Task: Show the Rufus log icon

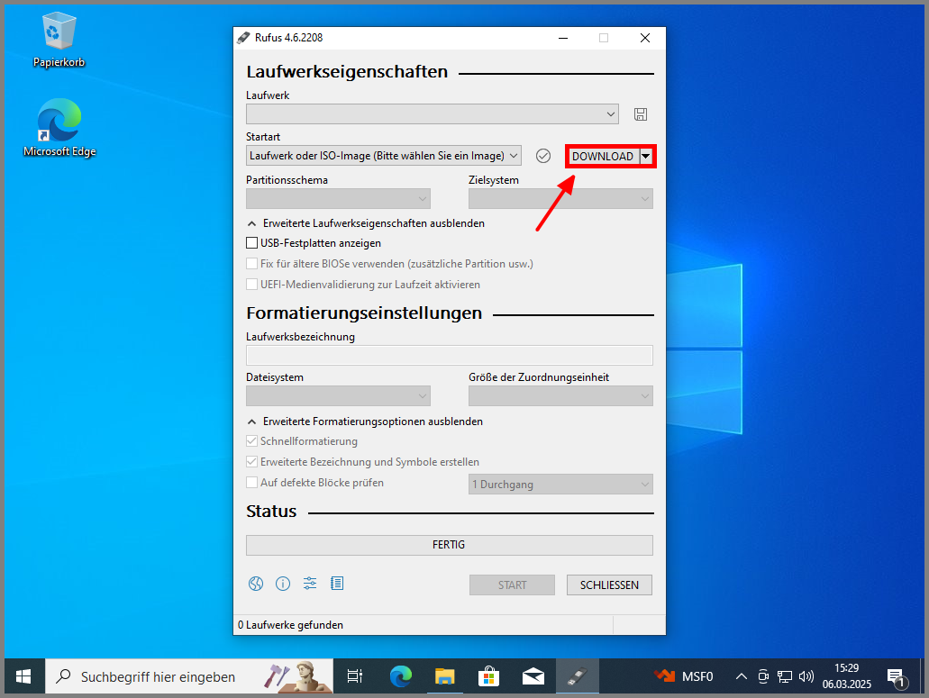Action: [x=337, y=584]
